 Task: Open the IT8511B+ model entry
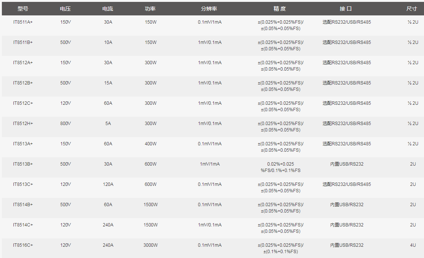pyautogui.click(x=23, y=42)
